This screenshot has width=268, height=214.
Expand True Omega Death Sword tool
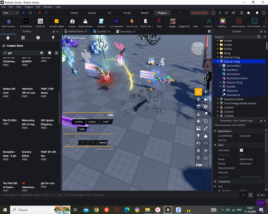218,103
